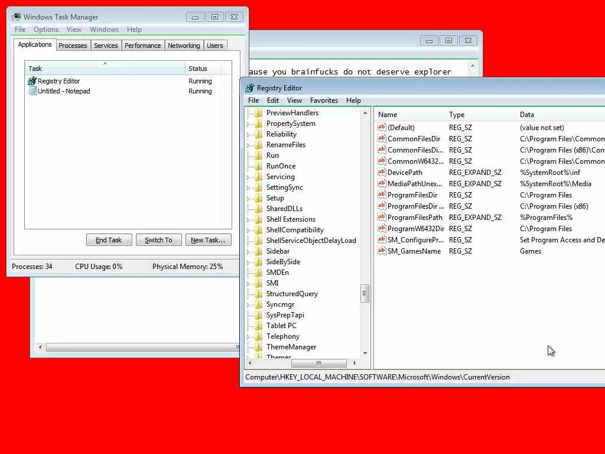Image resolution: width=605 pixels, height=454 pixels.
Task: Click the End Task button
Action: pyautogui.click(x=109, y=240)
